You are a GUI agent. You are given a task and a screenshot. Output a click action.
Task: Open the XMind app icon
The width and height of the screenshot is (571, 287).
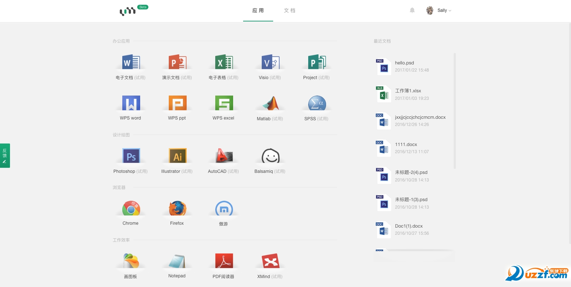pos(270,261)
